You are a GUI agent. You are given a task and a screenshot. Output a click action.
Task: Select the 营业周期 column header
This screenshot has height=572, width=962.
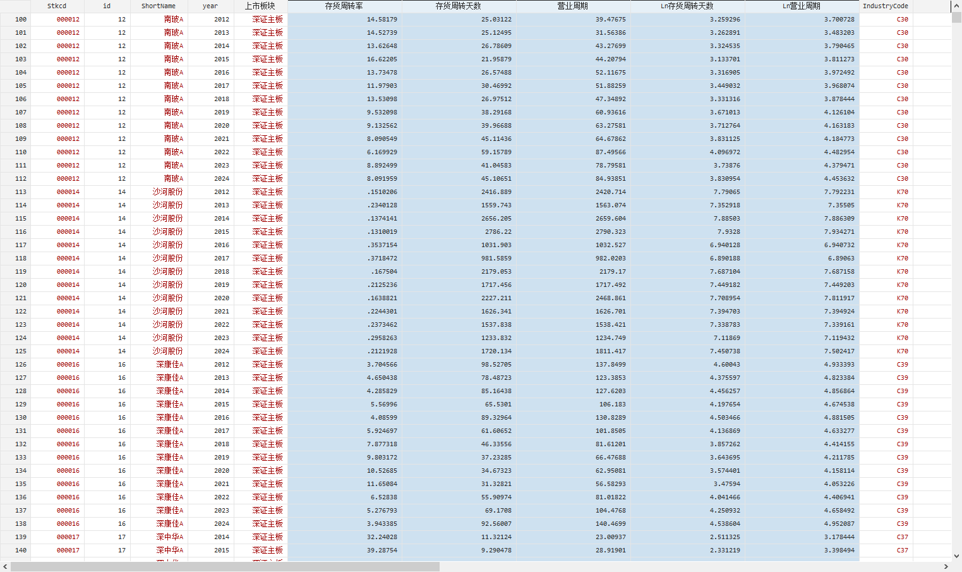573,6
